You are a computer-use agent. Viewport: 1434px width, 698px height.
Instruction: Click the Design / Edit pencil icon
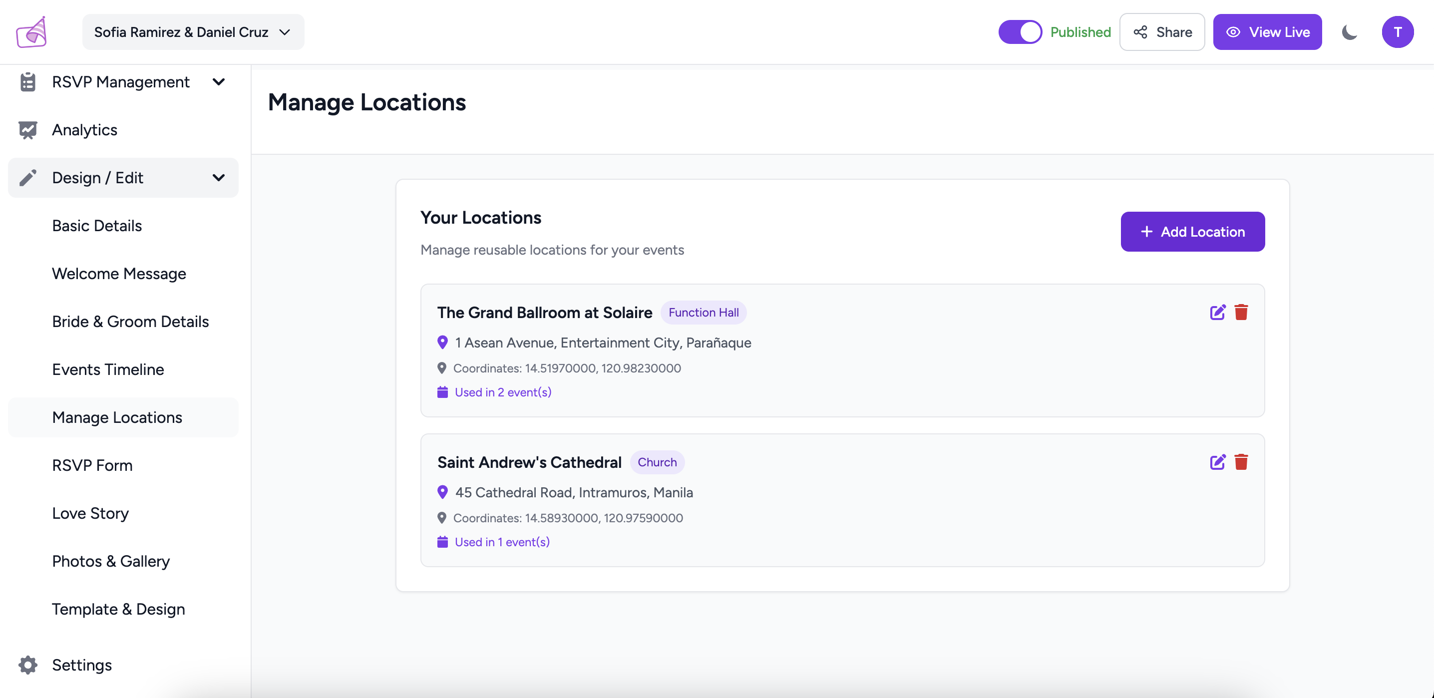pos(28,178)
